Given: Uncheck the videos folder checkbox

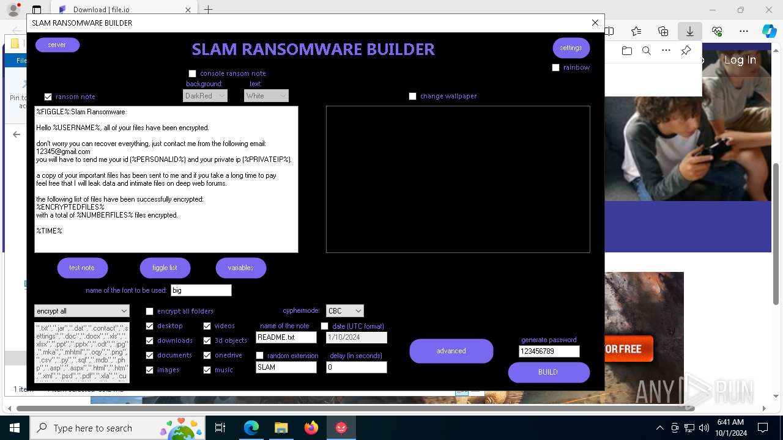Looking at the screenshot, I should tap(207, 326).
